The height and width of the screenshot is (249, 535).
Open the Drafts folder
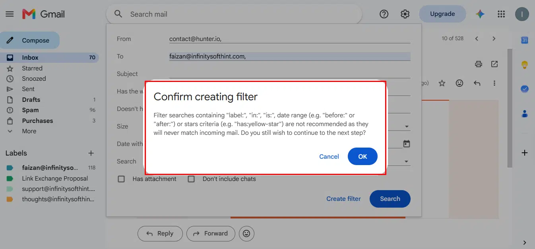pyautogui.click(x=49, y=100)
